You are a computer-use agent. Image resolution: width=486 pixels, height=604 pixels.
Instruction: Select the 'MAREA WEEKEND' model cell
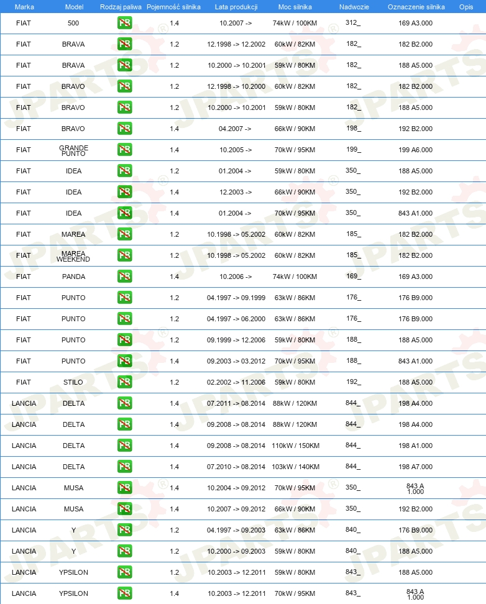coord(73,256)
